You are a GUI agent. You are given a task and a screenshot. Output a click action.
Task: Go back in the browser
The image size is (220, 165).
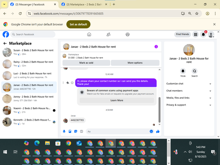(x=5, y=14)
